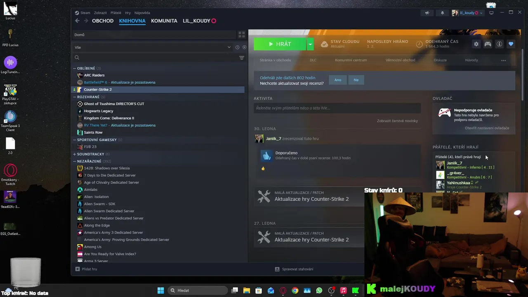Collapse the SPORTOVNÍ GAMESKY category
Viewport: 528px width, 297px height.
(75, 140)
